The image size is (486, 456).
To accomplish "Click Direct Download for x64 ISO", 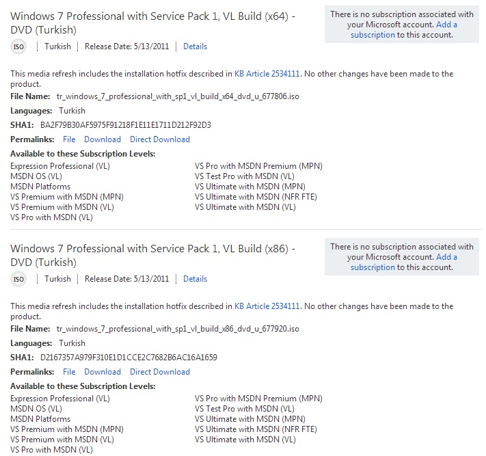I will click(160, 139).
